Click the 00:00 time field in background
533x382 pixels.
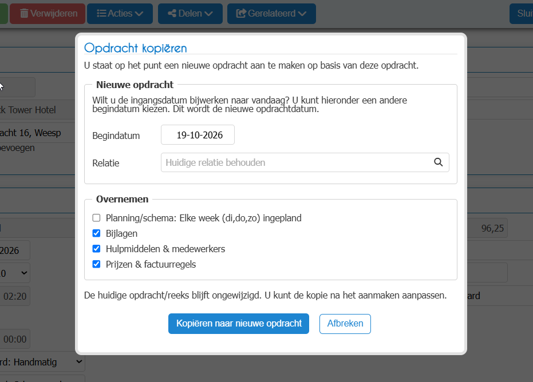(x=15, y=339)
